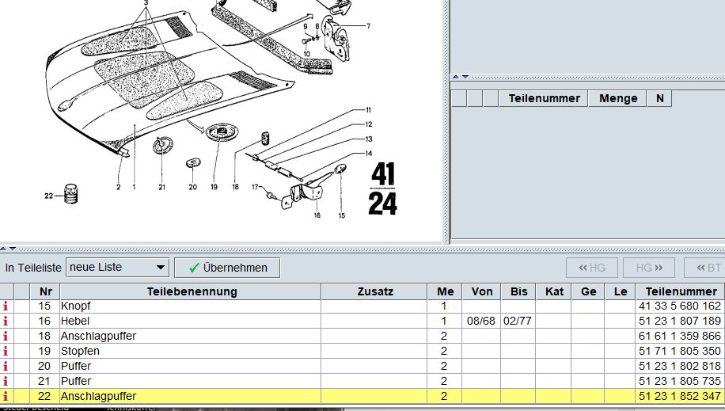Click the Übernehmen button
Screen dimensions: 725x411
(x=227, y=268)
